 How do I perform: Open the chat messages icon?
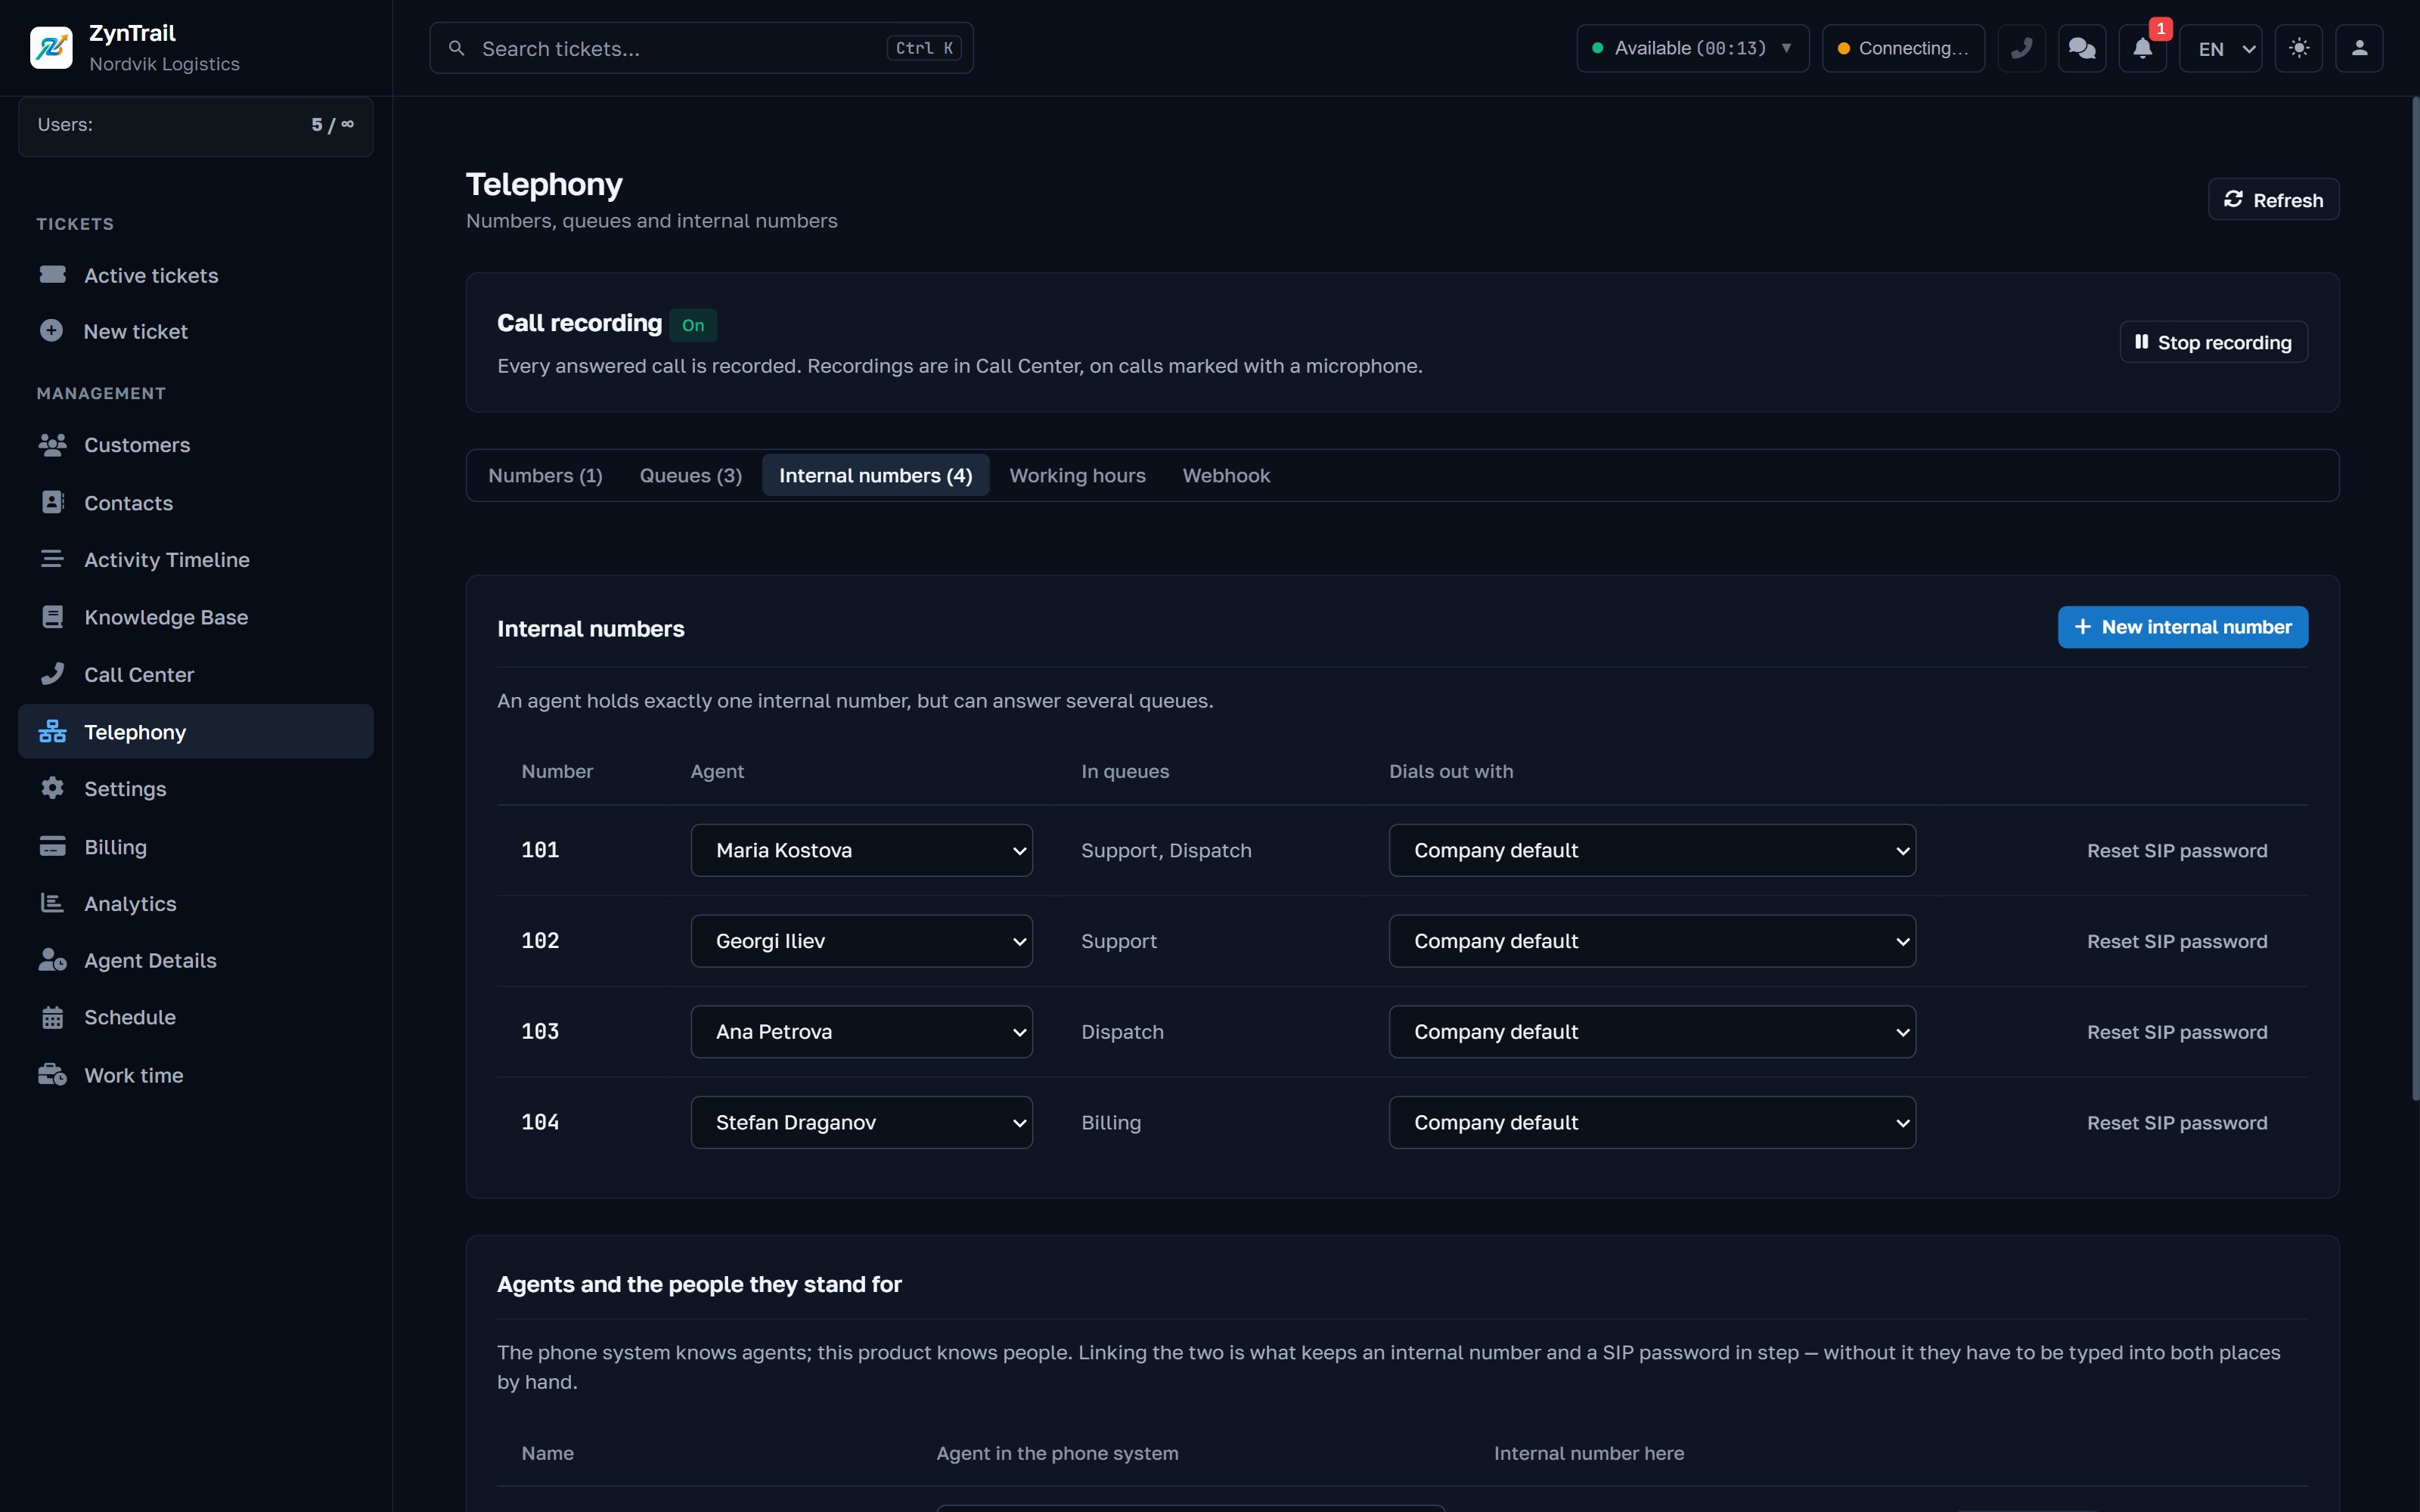tap(2082, 48)
